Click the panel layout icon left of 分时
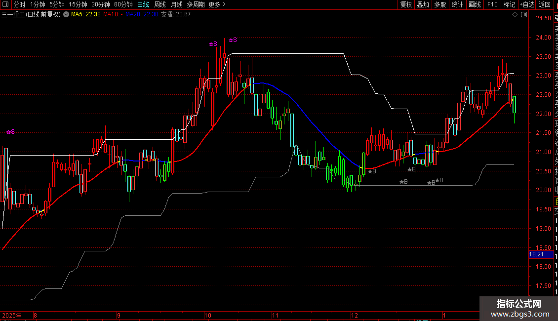This screenshot has height=321, width=558. point(5,4)
